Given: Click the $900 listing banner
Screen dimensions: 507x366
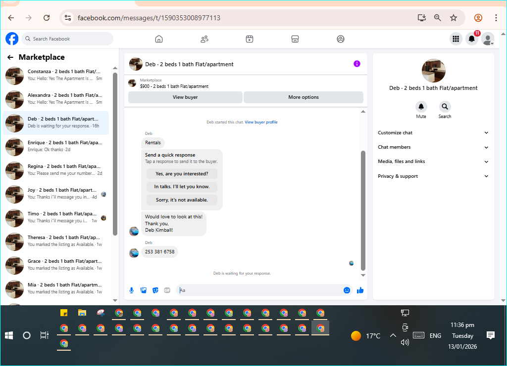Looking at the screenshot, I should point(246,83).
